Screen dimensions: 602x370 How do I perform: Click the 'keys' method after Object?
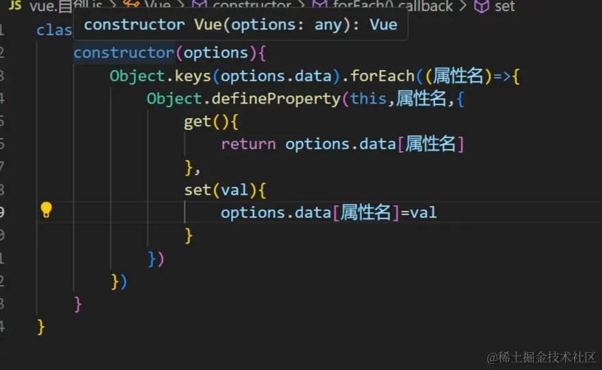tap(193, 76)
